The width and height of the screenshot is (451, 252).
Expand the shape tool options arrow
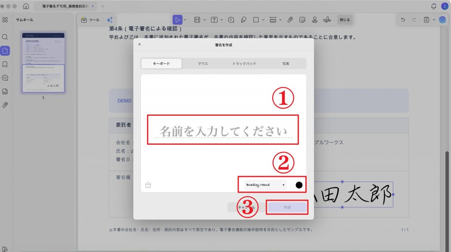pos(263,20)
